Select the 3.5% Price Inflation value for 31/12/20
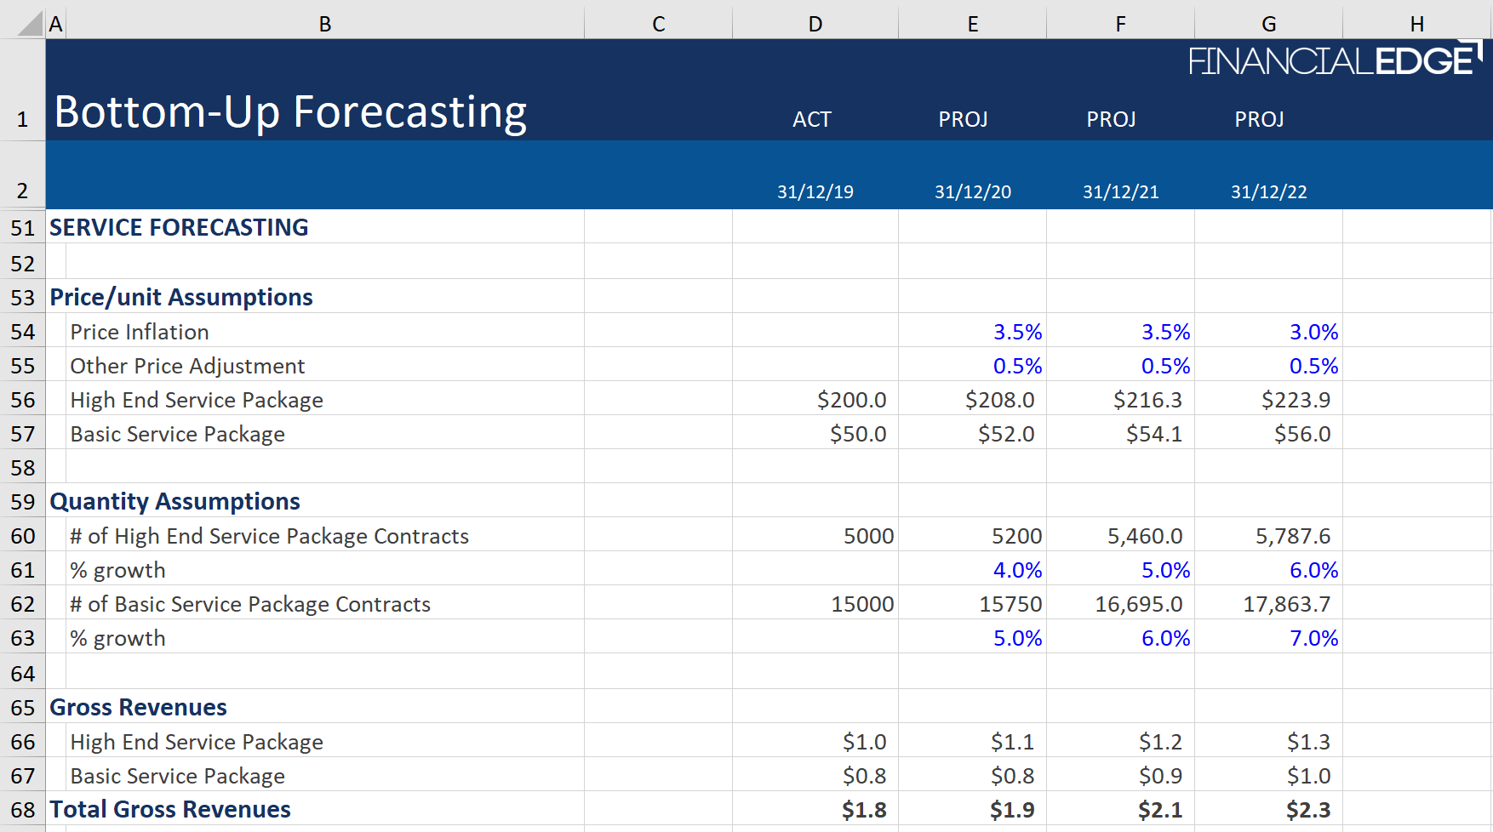The image size is (1493, 832). pyautogui.click(x=972, y=332)
